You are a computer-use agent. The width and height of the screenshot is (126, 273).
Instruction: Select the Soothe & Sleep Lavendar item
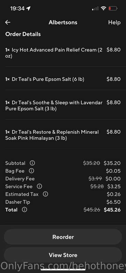click(x=63, y=105)
